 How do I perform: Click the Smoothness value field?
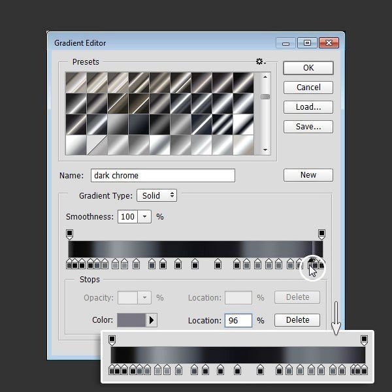coord(128,216)
